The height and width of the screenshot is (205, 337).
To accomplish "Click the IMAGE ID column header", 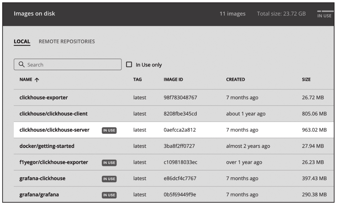I will 173,79.
